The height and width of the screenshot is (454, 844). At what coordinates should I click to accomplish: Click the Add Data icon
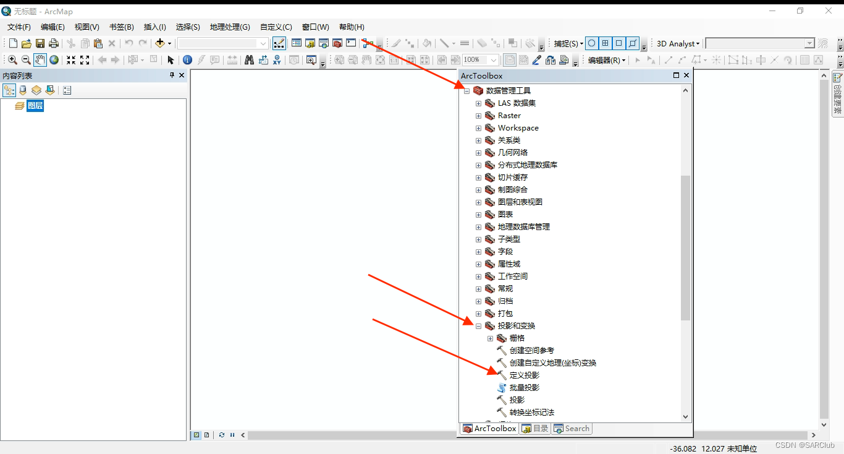[159, 43]
